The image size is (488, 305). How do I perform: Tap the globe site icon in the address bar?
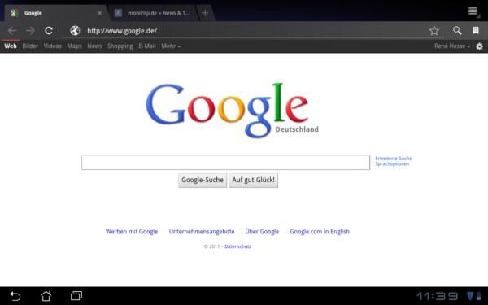pyautogui.click(x=75, y=31)
